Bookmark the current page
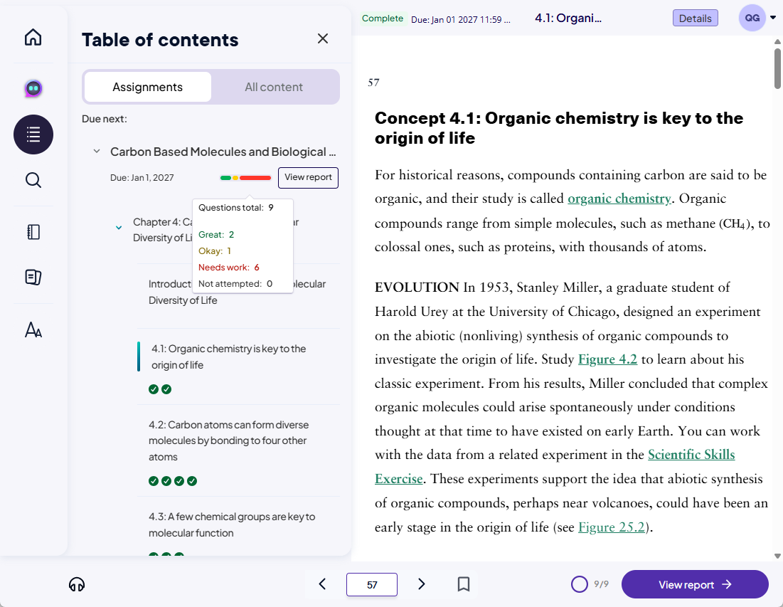Screen dimensions: 783x607 (x=464, y=584)
